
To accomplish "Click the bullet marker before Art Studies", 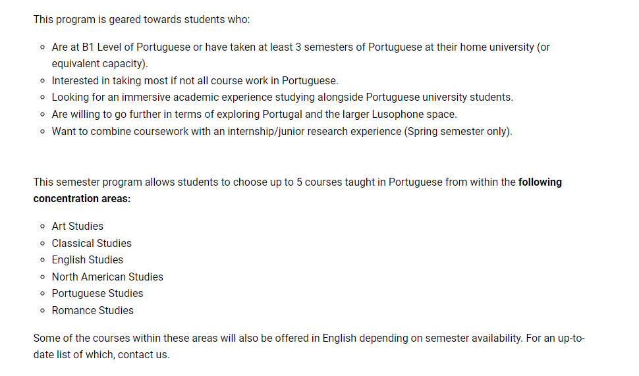I will [42, 227].
